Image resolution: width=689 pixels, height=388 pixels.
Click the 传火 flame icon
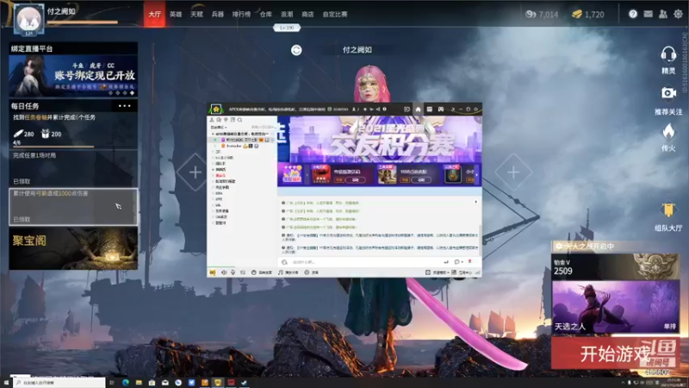[668, 131]
